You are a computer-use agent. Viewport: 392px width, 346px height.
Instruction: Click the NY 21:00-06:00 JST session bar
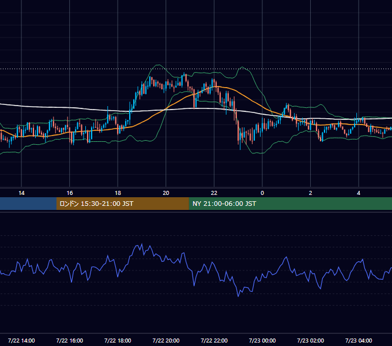[290, 204]
